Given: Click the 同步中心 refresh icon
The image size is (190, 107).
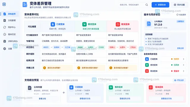Looking at the screenshot, I should [5, 27].
